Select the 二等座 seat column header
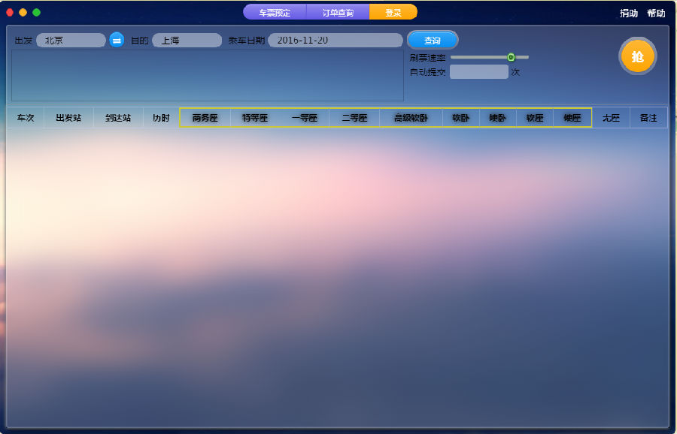Screen dimensions: 677x434 point(354,118)
